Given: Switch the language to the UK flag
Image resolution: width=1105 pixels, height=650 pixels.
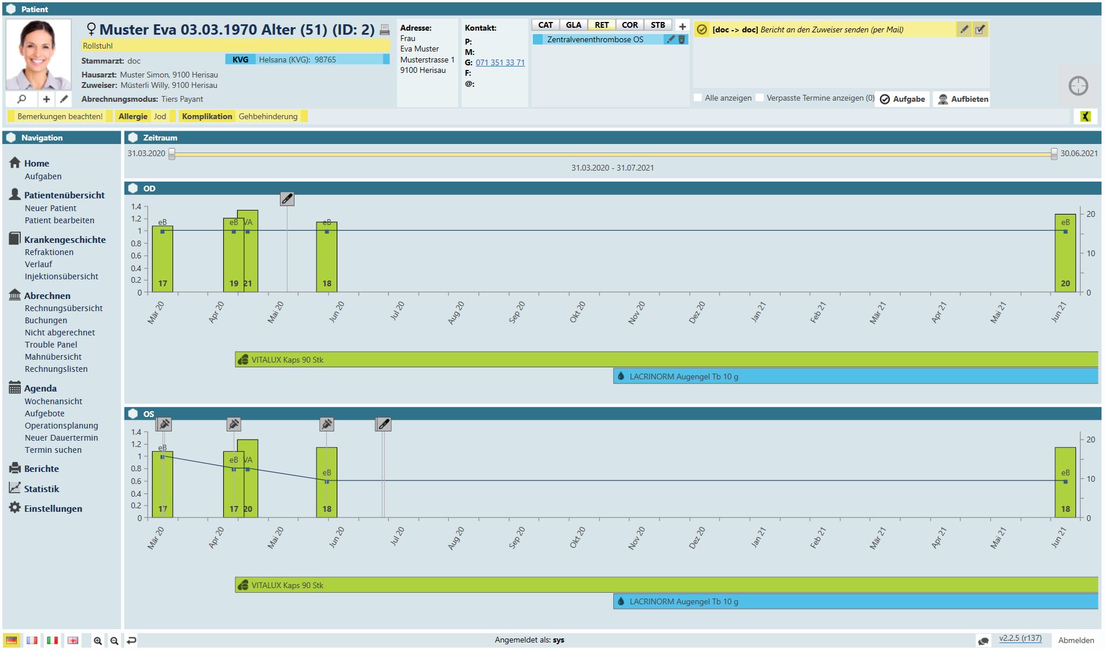Looking at the screenshot, I should [x=73, y=640].
